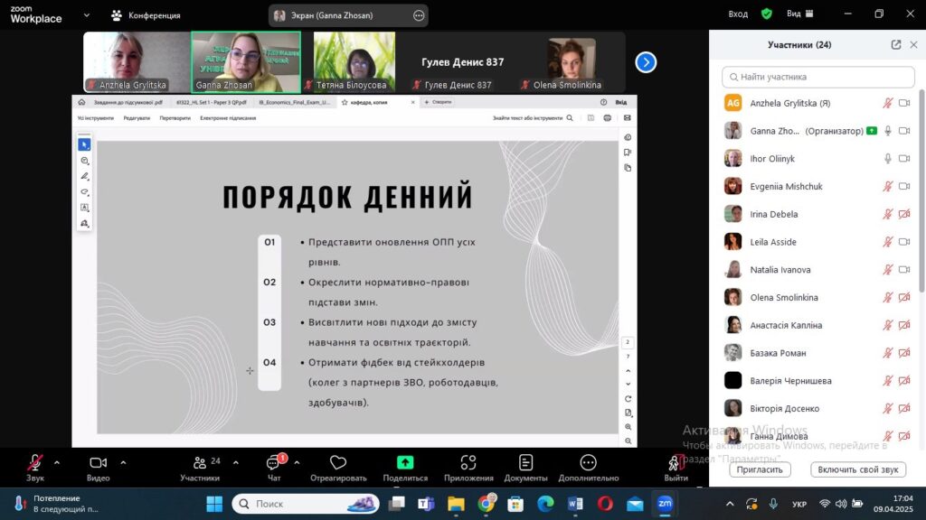
Task: Click the Найти участника search field
Action: [x=817, y=77]
